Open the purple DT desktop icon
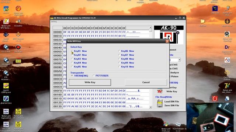 click(x=227, y=47)
